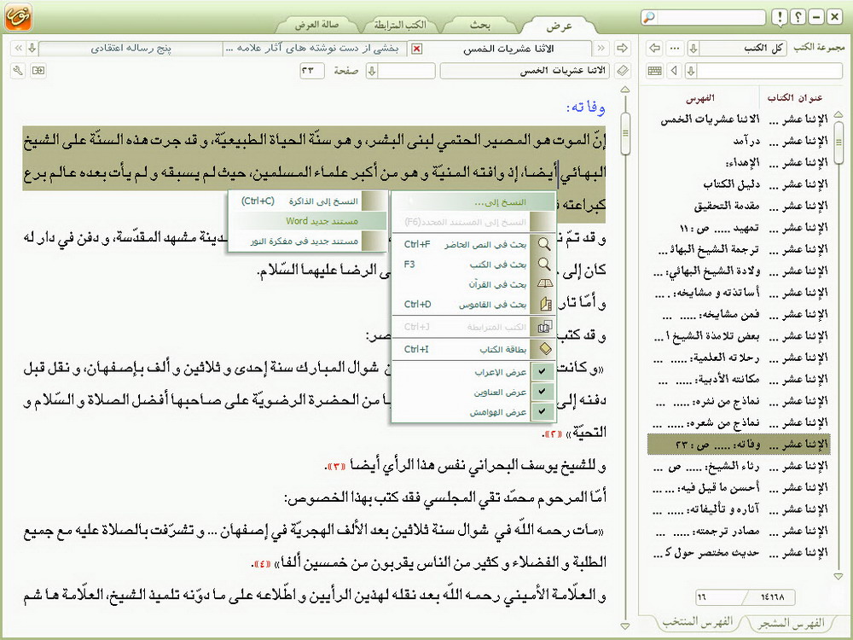Open the dropdown arrow beside the page field
853x640 pixels.
[372, 71]
